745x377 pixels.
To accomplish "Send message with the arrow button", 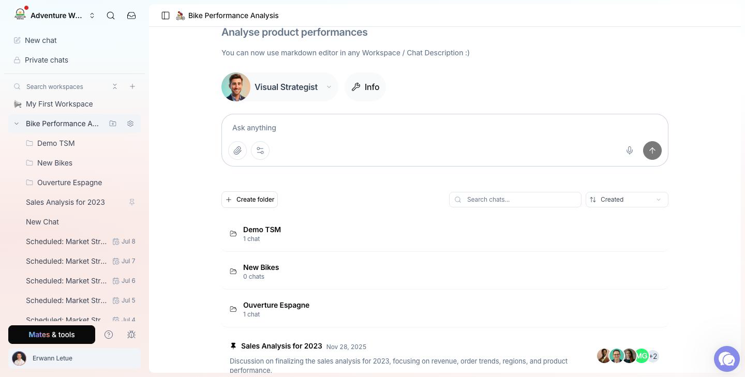I will pos(652,150).
